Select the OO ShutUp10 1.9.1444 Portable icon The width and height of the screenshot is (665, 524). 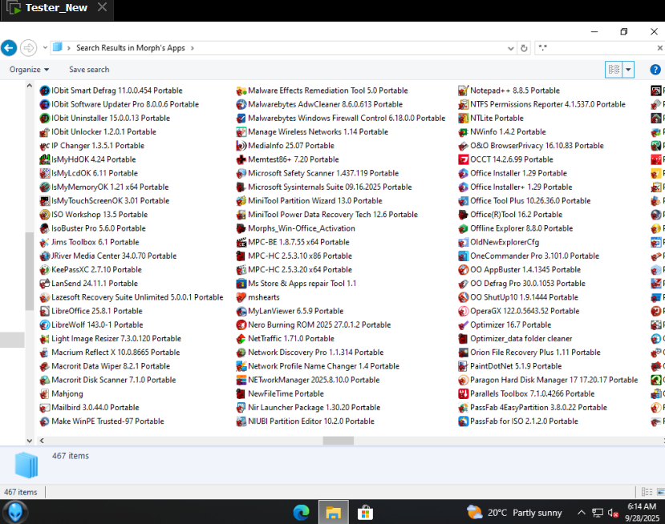(x=463, y=297)
